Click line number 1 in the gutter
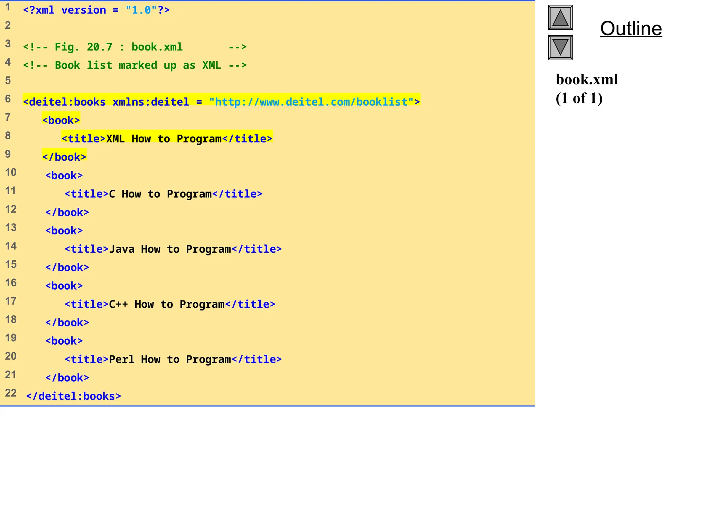This screenshot has width=708, height=531. (8, 7)
